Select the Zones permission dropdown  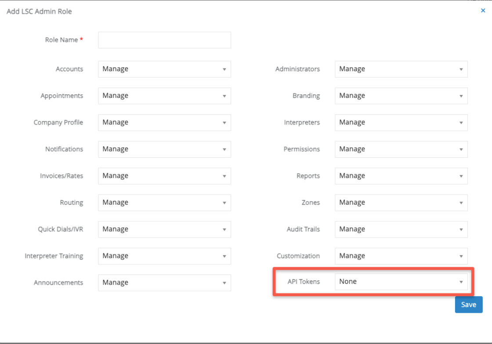(x=401, y=203)
